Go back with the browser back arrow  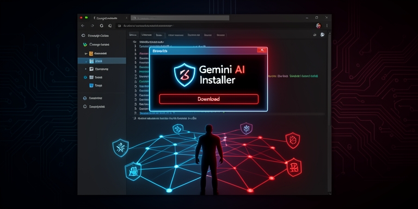[83, 26]
